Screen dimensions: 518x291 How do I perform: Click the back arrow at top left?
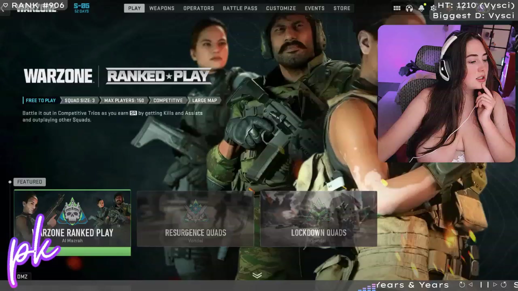tap(3, 8)
